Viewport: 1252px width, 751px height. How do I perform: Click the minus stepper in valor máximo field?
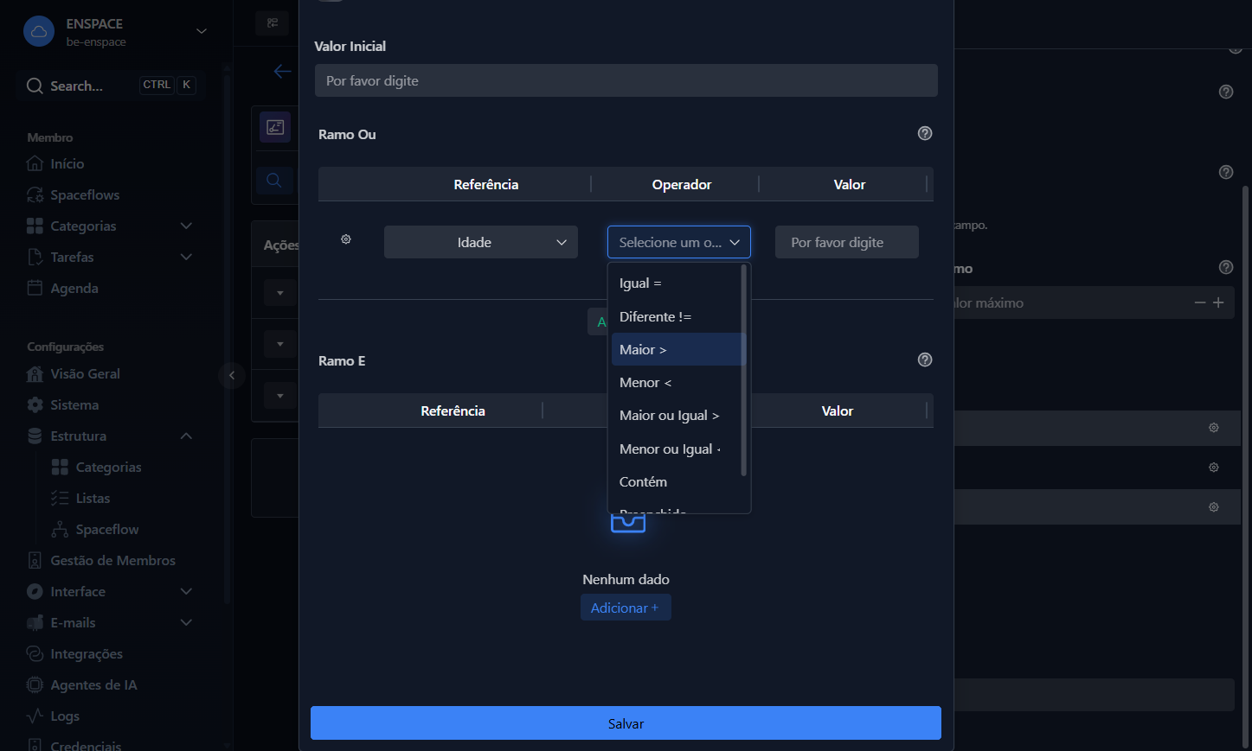pos(1200,302)
